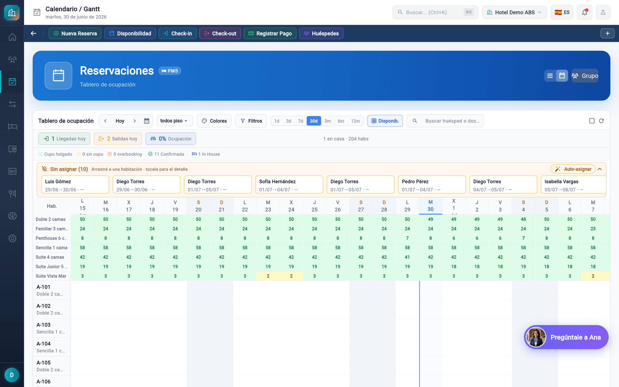Open the calendar check icon in sidebar

click(12, 82)
